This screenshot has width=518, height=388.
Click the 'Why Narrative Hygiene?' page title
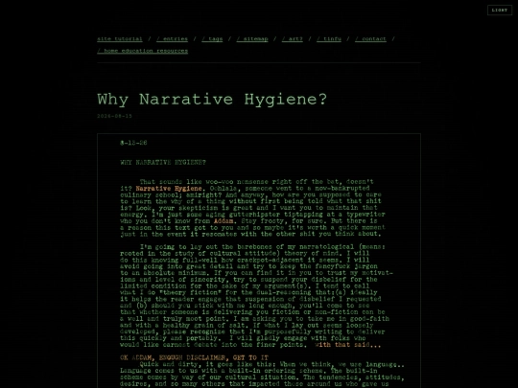coord(212,100)
